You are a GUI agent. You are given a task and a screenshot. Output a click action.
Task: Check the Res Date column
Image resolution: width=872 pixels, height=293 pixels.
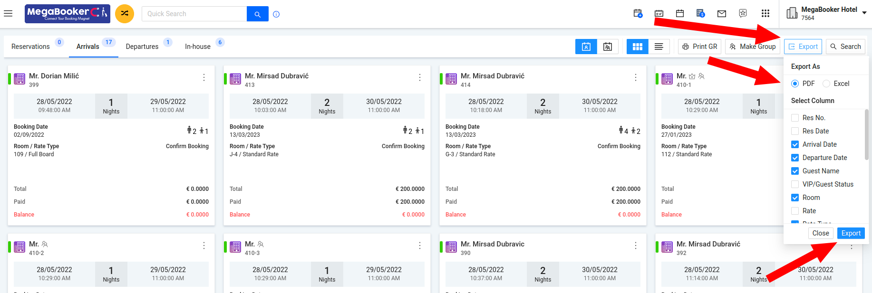pyautogui.click(x=795, y=131)
